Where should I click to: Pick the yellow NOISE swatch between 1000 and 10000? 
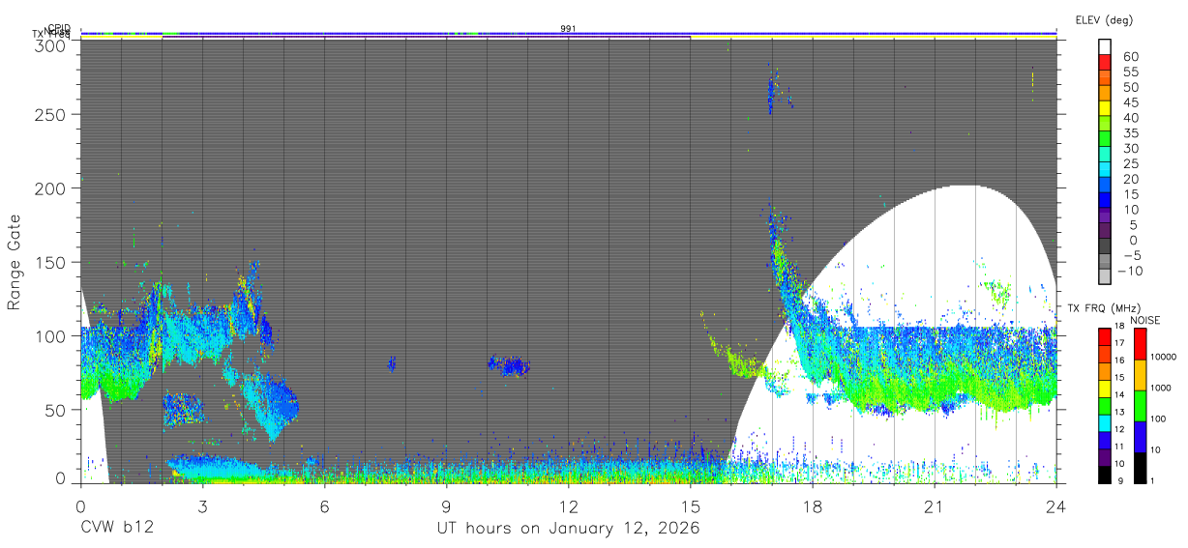pos(1142,373)
